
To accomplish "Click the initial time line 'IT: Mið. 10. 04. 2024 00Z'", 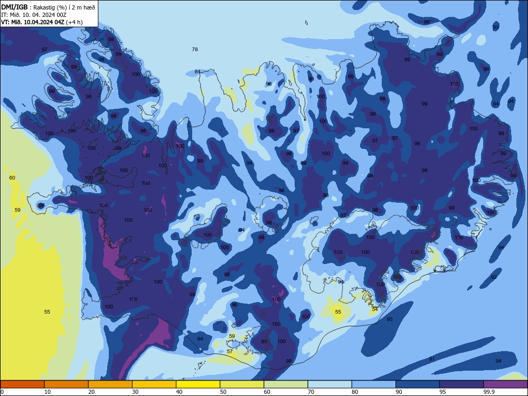I will pos(34,15).
